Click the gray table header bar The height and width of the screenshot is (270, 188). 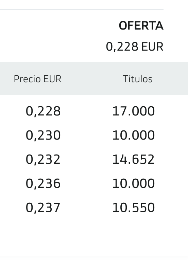(x=94, y=78)
